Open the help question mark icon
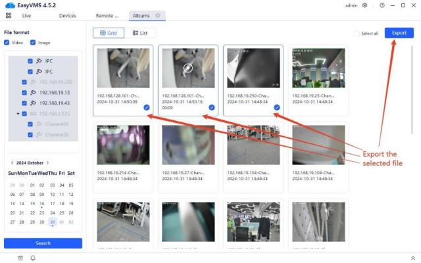421x263 pixels. pyautogui.click(x=382, y=5)
